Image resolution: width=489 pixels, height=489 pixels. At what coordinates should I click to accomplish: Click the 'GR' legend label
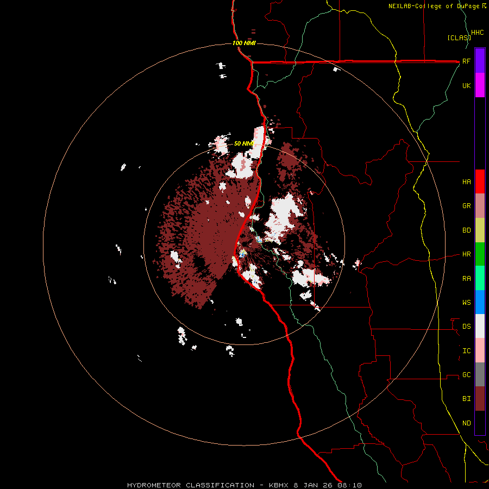[x=467, y=206]
